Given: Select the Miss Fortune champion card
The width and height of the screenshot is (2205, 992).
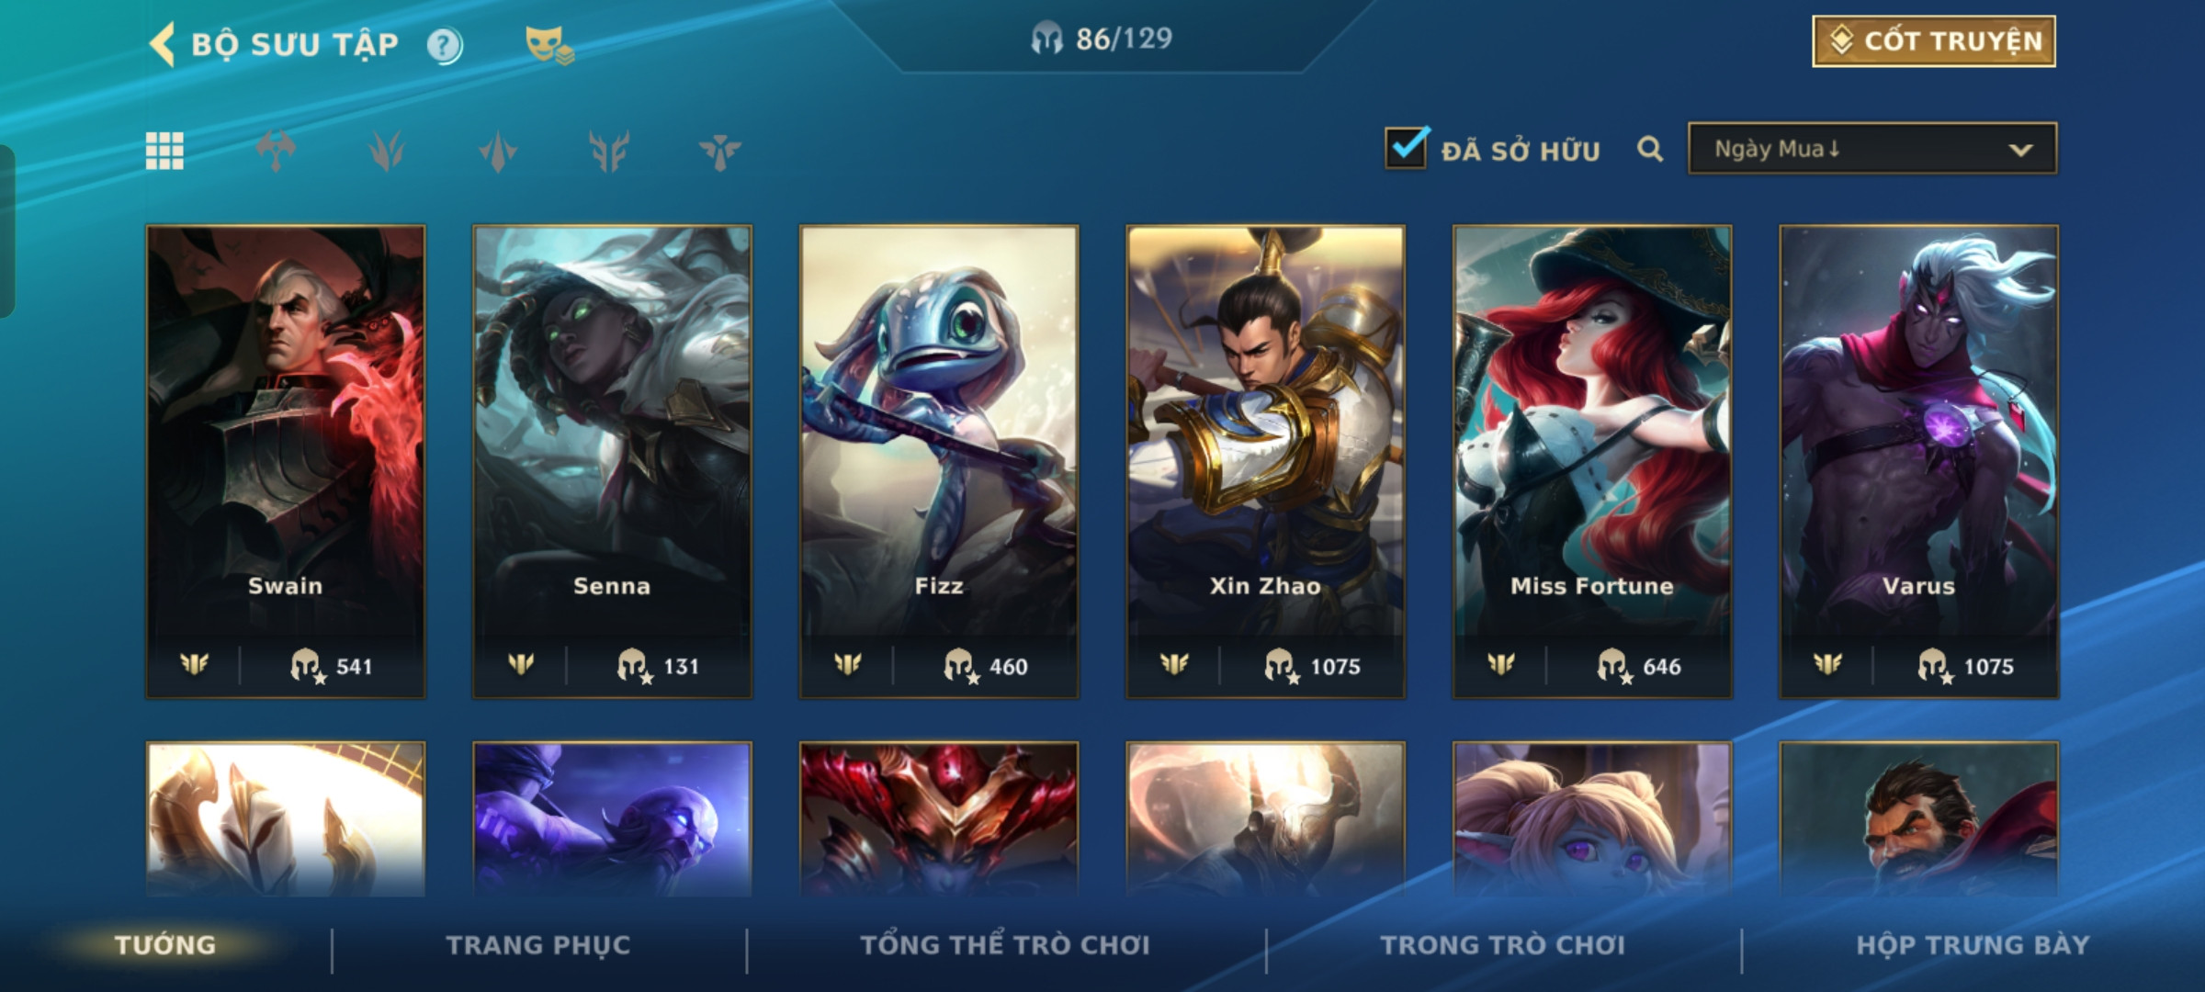Looking at the screenshot, I should pyautogui.click(x=1592, y=461).
